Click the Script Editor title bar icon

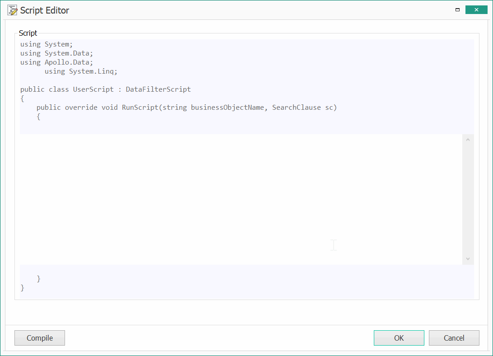(12, 10)
